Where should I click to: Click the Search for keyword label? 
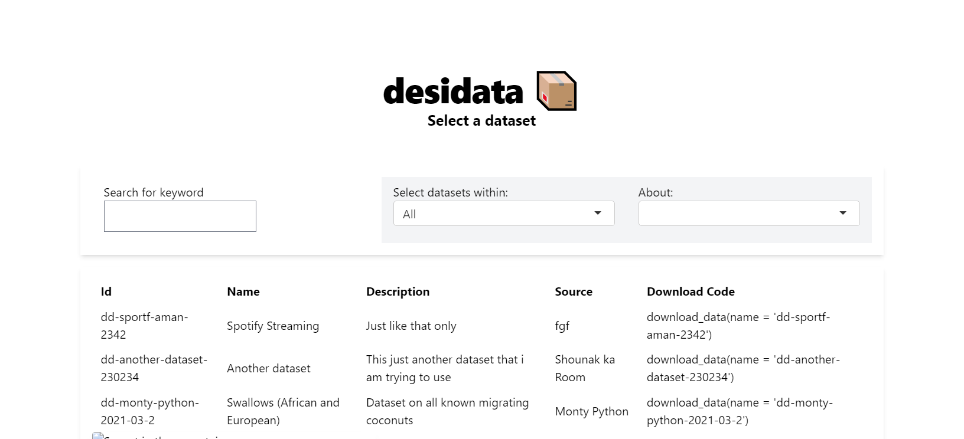(154, 192)
